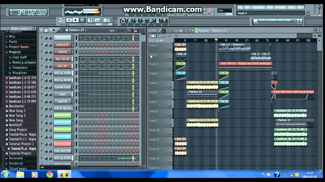The width and height of the screenshot is (325, 182).
Task: Stop playback in the transport panel
Action: (75, 20)
